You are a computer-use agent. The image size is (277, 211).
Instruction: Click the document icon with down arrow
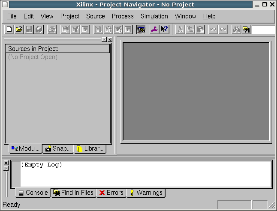coord(98,29)
